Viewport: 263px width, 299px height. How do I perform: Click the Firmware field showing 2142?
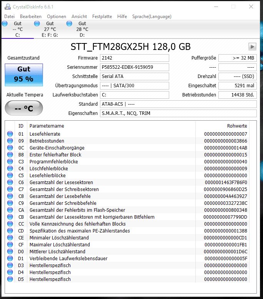coord(135,58)
